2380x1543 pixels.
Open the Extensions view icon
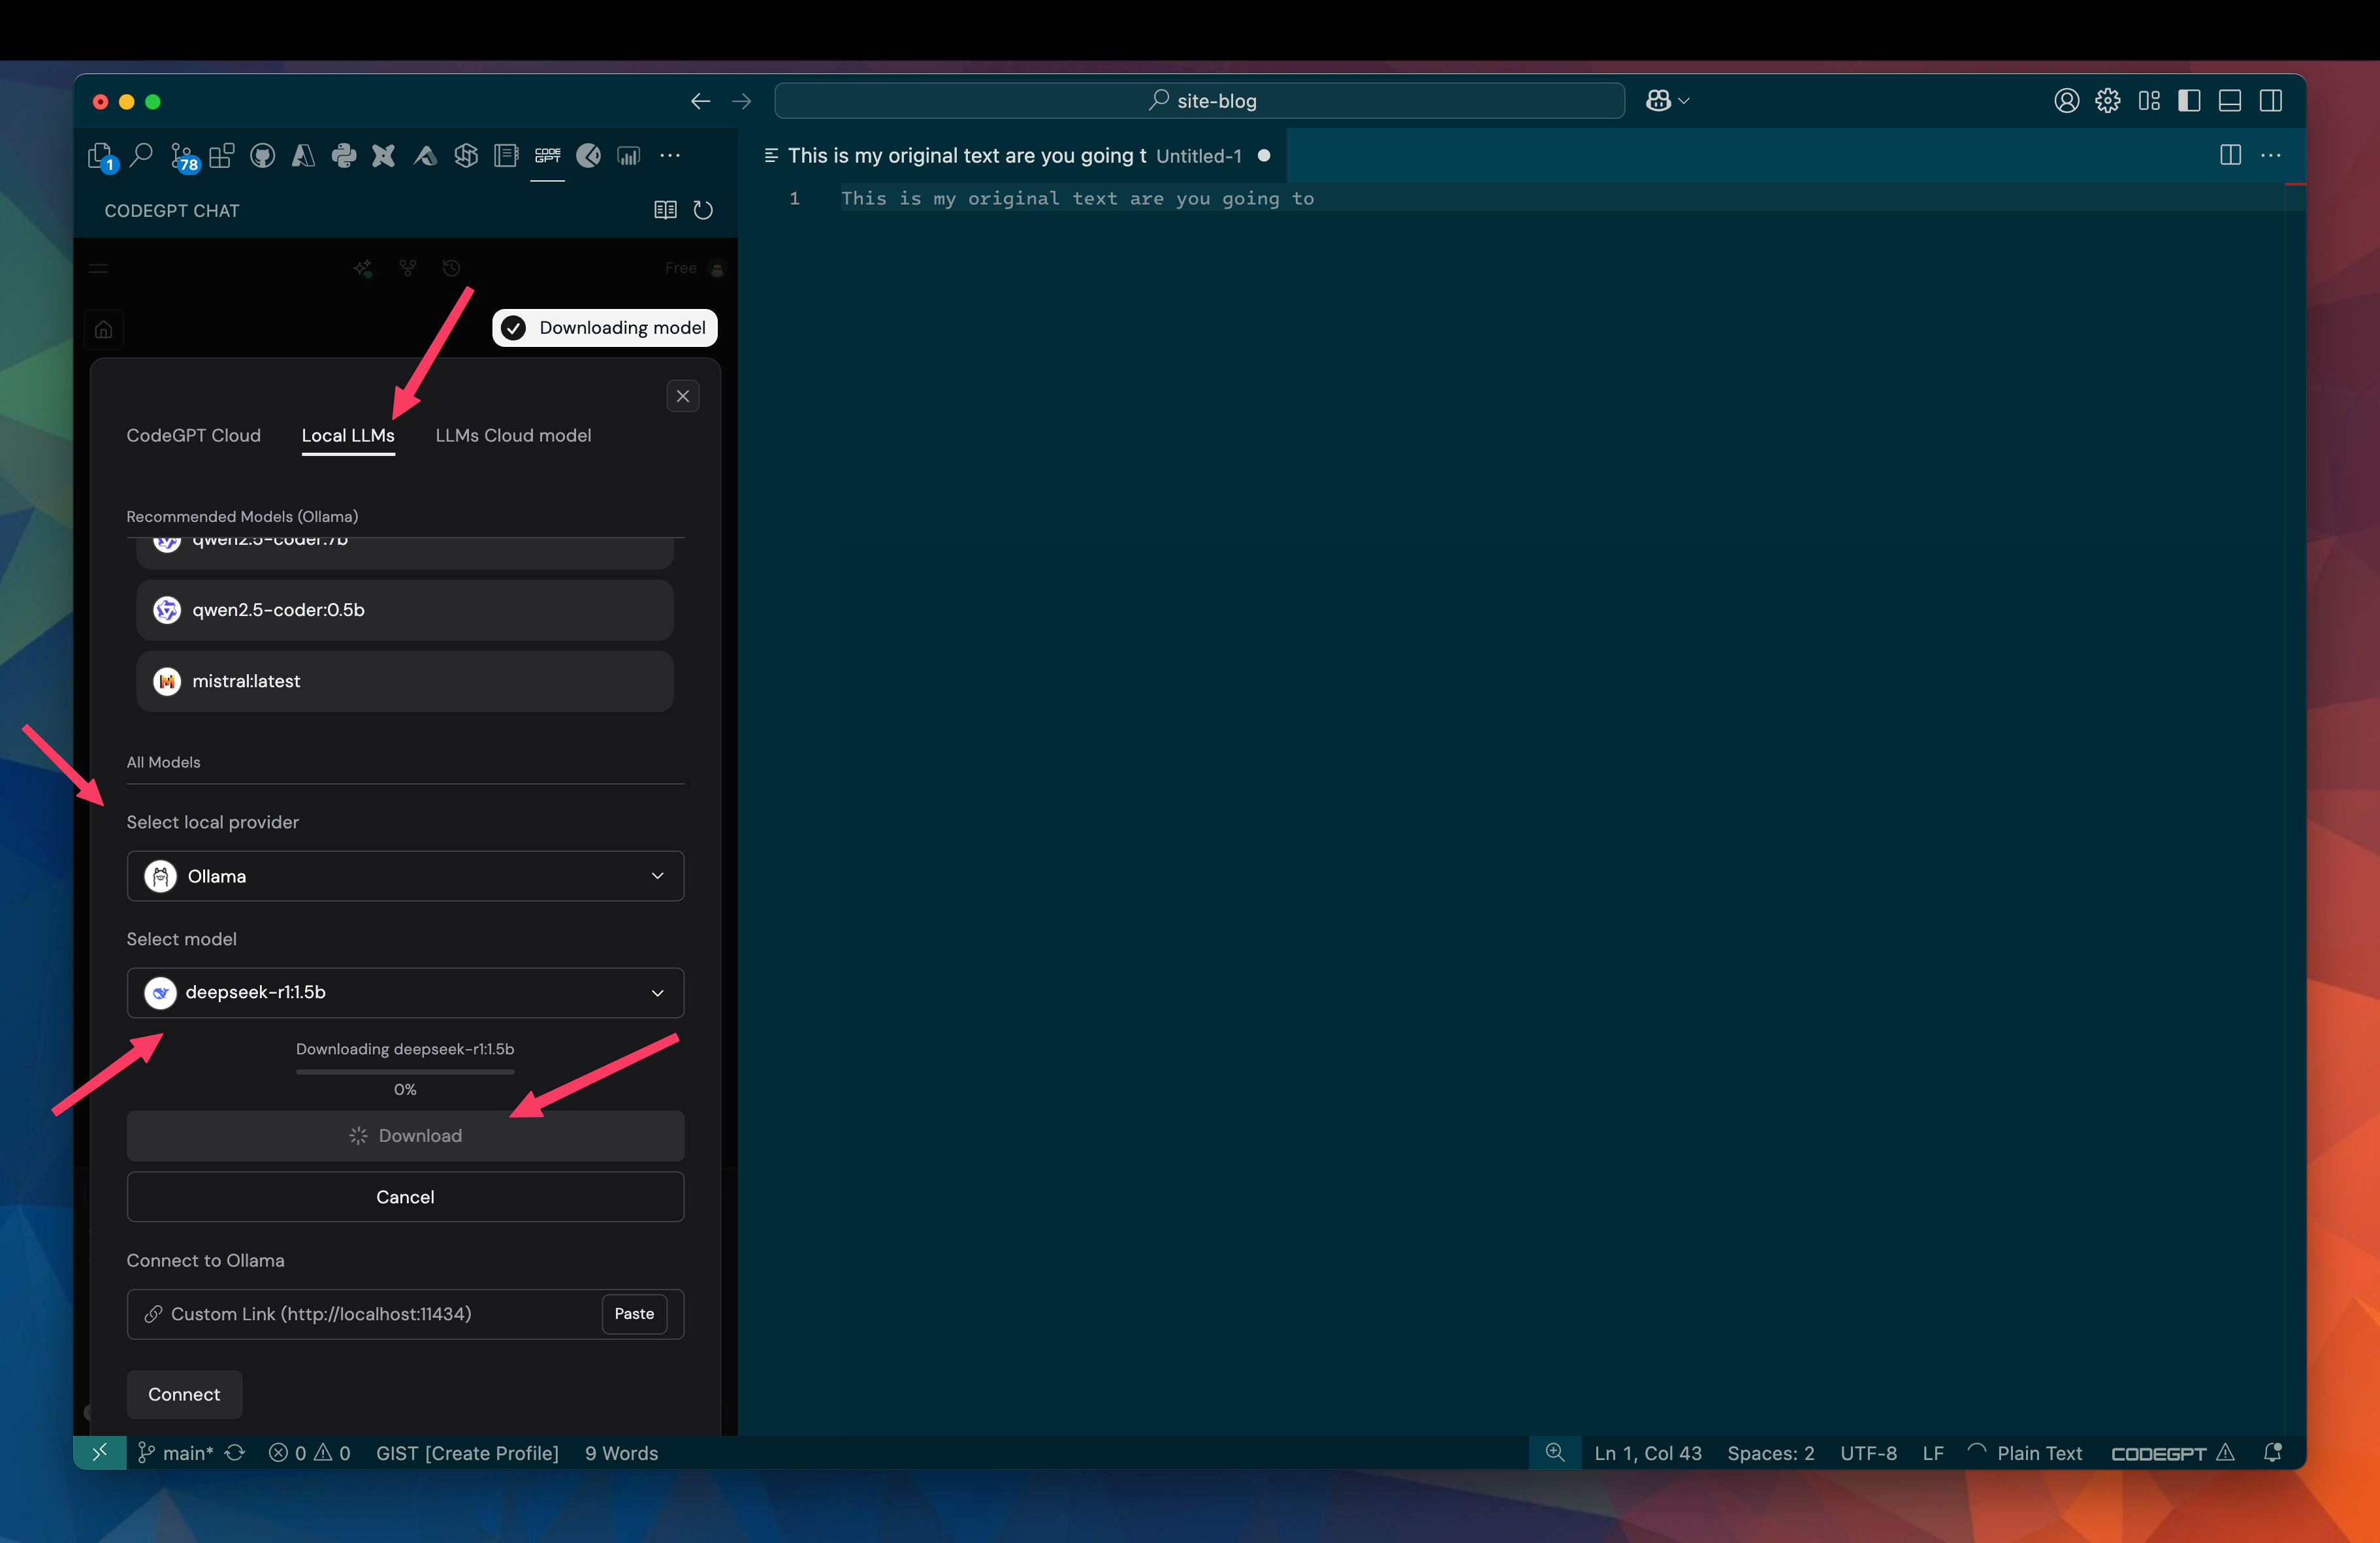(x=222, y=156)
